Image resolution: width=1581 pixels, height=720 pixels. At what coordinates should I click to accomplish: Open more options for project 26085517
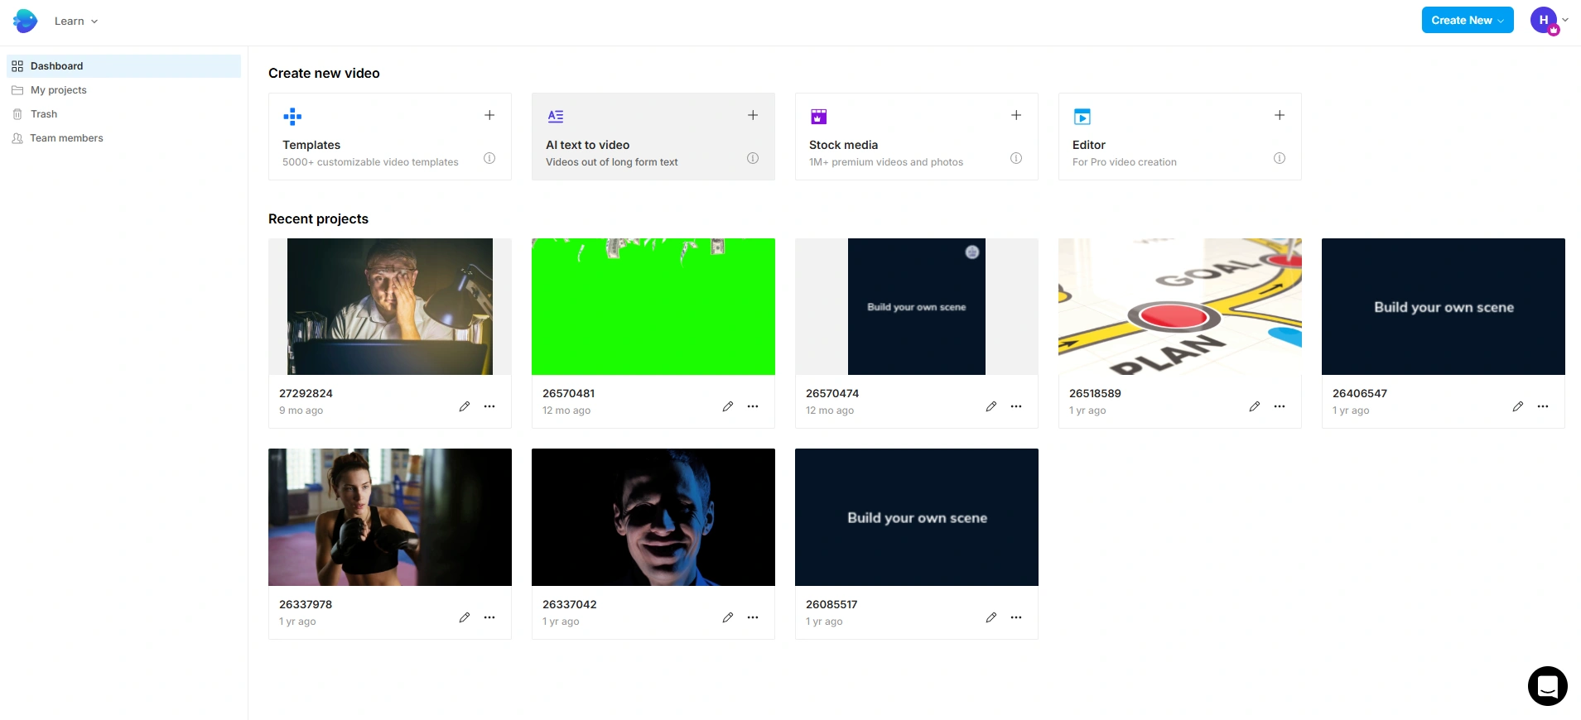[x=1016, y=617]
